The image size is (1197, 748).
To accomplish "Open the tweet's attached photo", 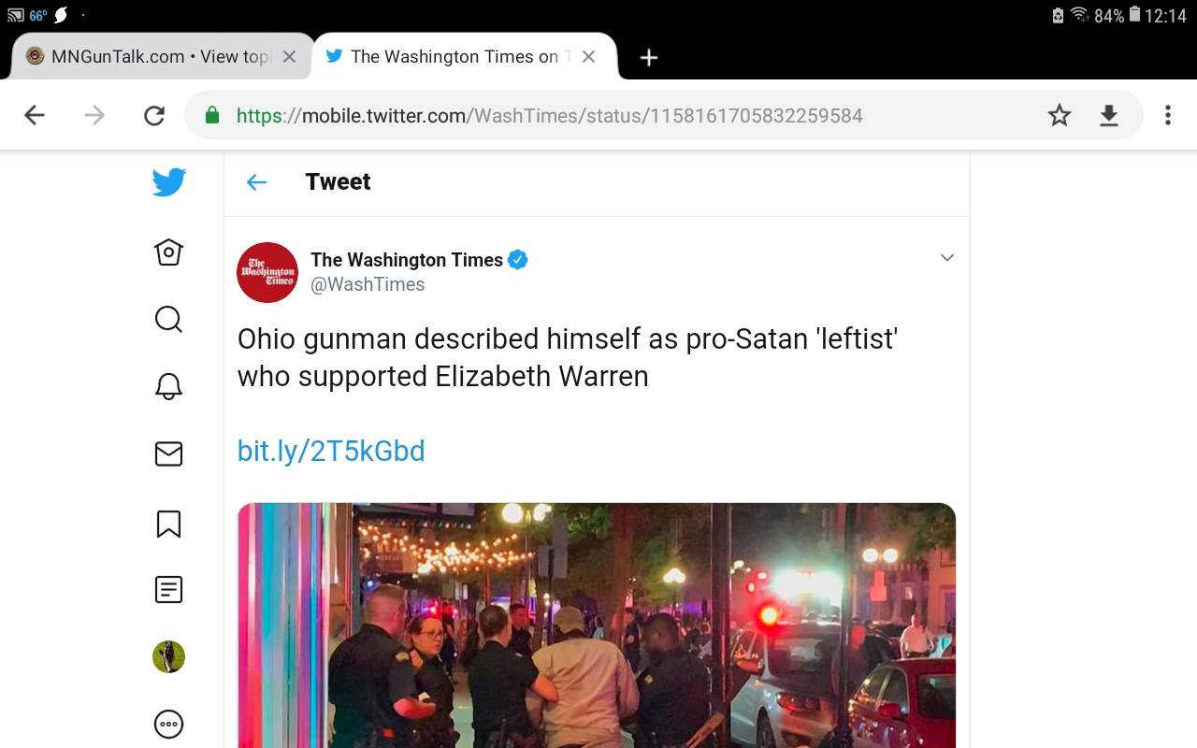I will (597, 625).
